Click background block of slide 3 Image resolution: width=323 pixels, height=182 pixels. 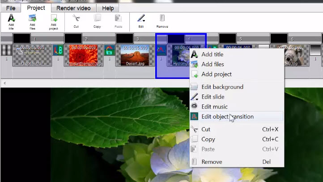[x=125, y=39]
